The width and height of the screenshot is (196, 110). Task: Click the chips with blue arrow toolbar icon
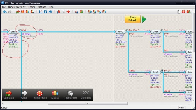click(x=104, y=12)
